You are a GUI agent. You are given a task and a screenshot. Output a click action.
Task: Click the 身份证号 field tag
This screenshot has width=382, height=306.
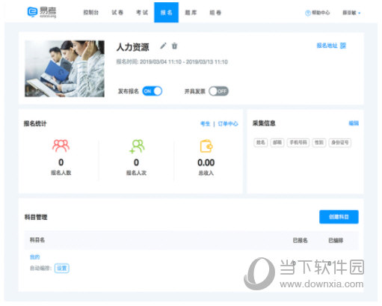coord(340,142)
